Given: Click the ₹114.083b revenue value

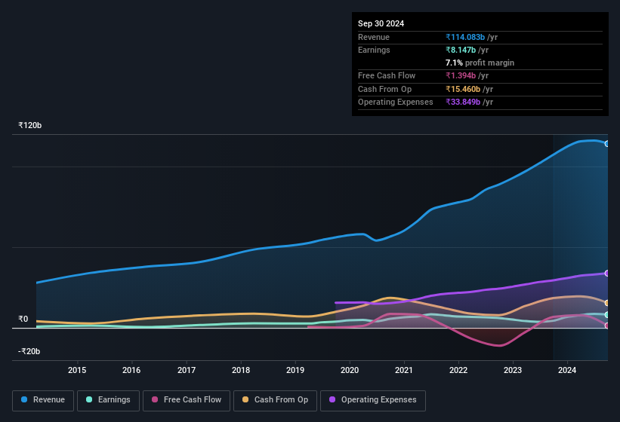Looking at the screenshot, I should tap(465, 37).
